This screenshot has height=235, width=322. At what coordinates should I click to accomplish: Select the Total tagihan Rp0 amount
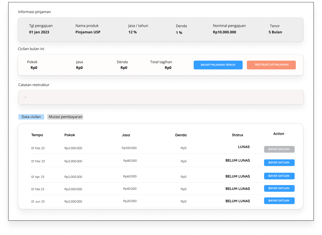click(x=168, y=68)
